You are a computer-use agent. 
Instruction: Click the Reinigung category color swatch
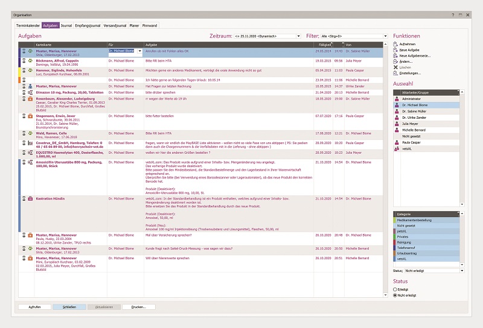[394, 242]
